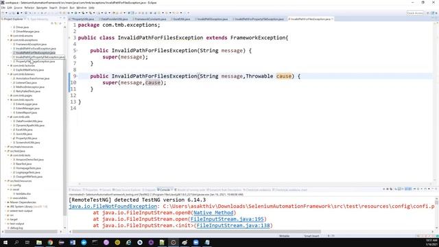The image size is (439, 247).
Task: Select FrameworkException.java in Project Explorer
Action: (31, 44)
